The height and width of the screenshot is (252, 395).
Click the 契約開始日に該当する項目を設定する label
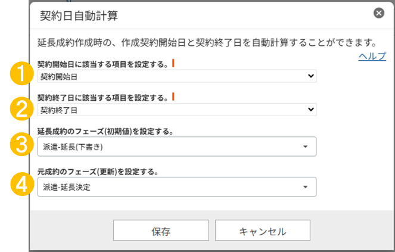pos(102,63)
